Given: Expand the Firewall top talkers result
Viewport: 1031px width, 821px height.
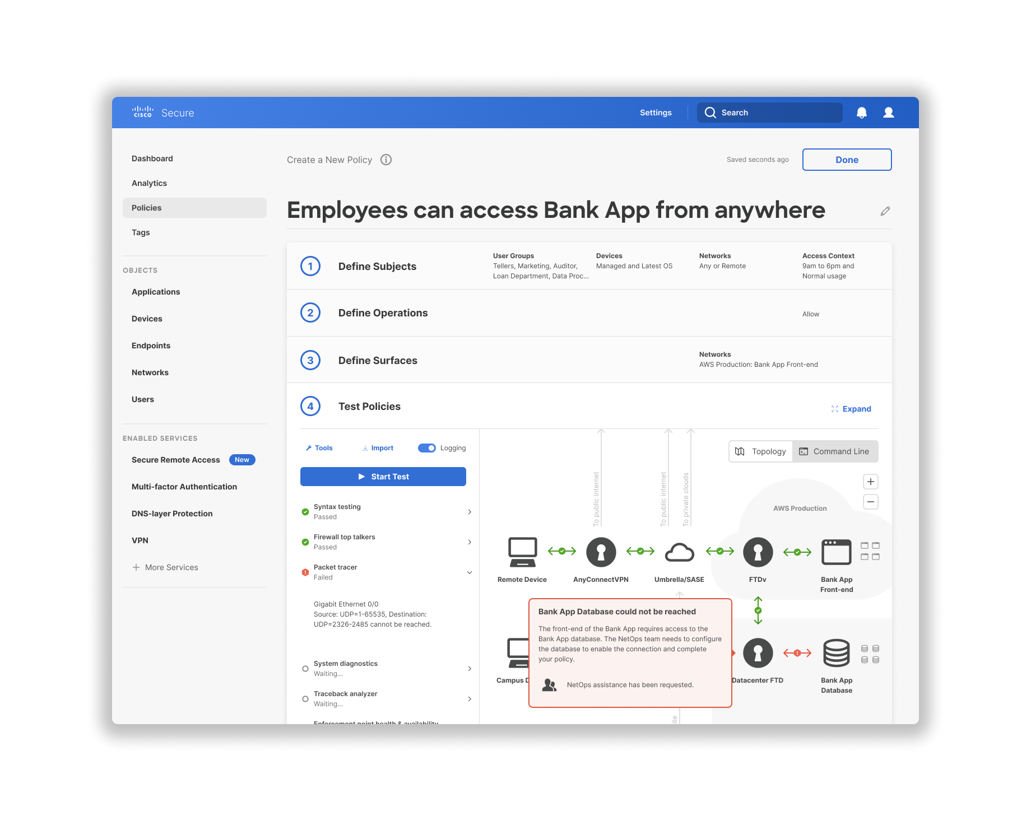Looking at the screenshot, I should pyautogui.click(x=470, y=542).
